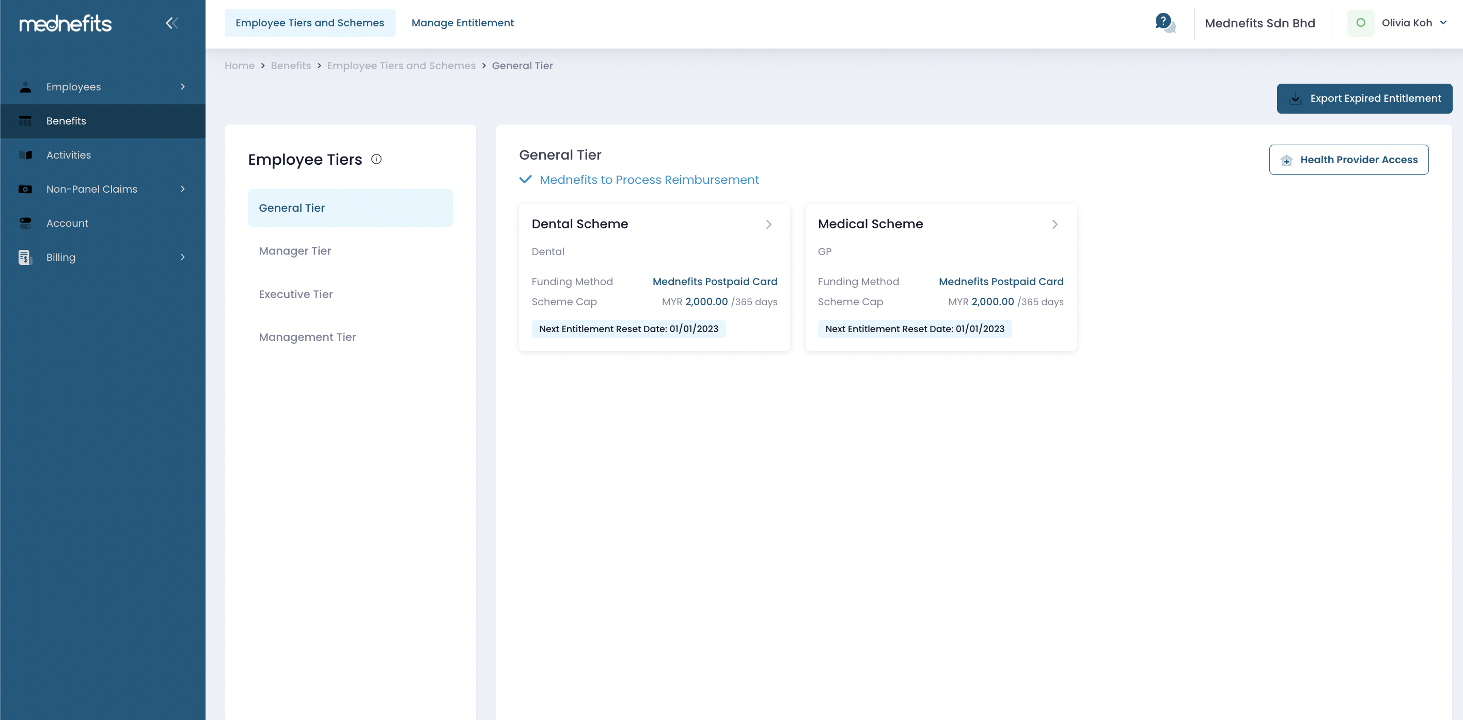
Task: Collapse the sidebar with the double-chevron icon
Action: click(x=171, y=23)
